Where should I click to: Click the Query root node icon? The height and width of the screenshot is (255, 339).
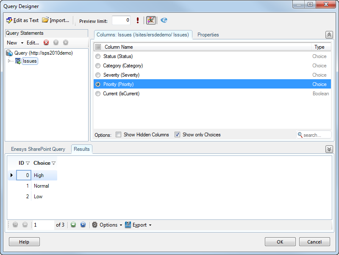pos(9,53)
